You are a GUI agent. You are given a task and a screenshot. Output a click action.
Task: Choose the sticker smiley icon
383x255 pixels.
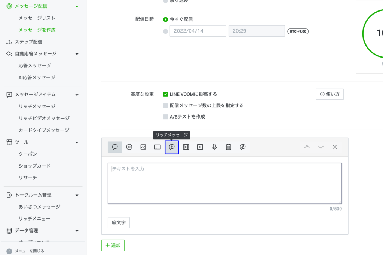tap(129, 147)
